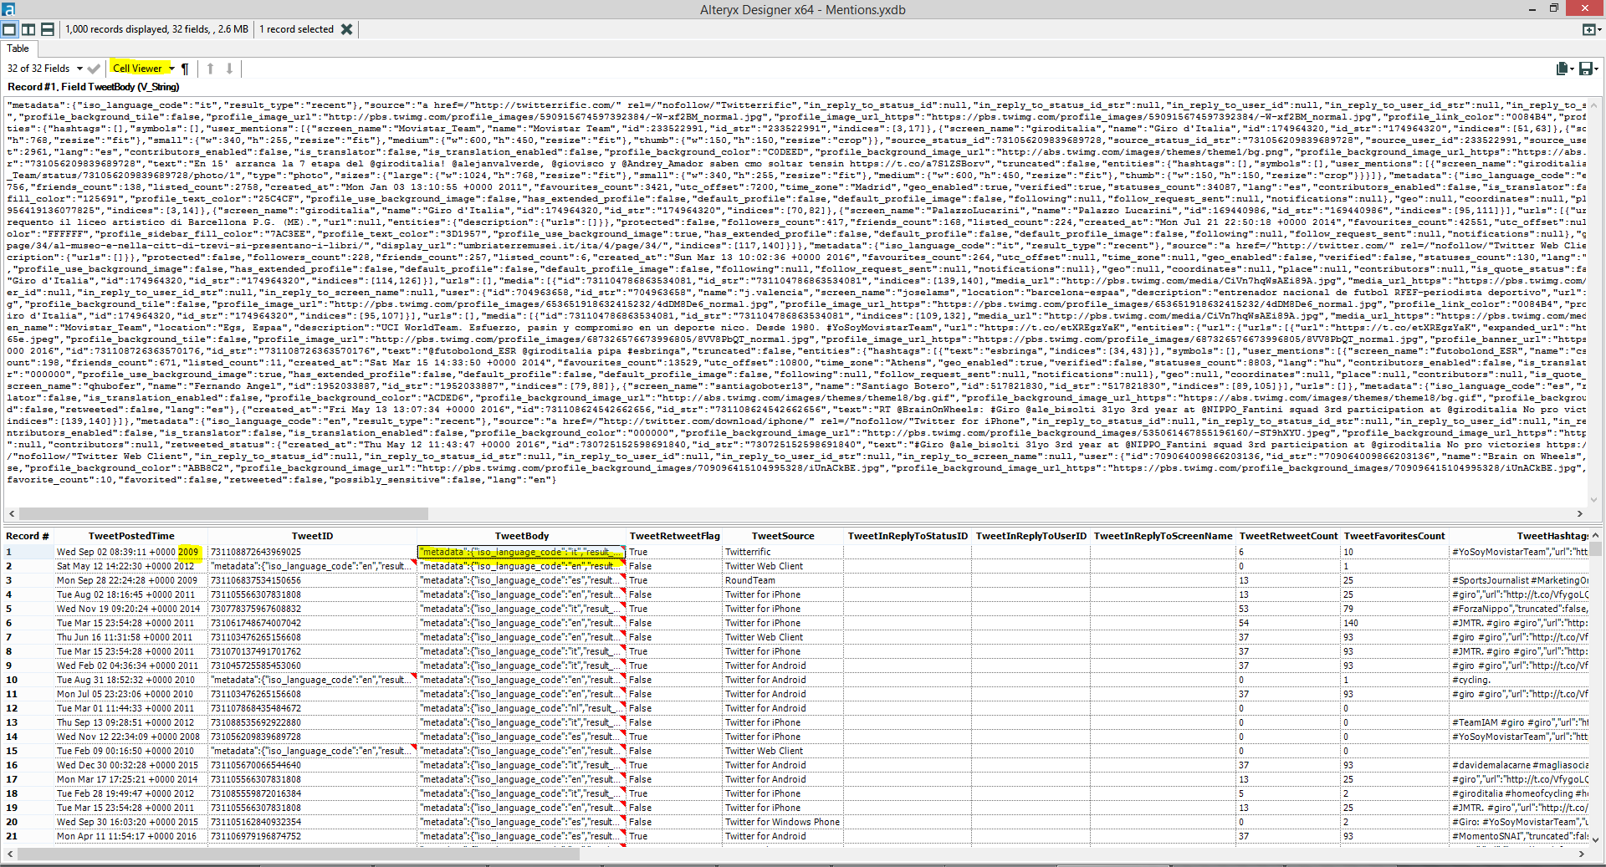The height and width of the screenshot is (867, 1606).
Task: Click the data grid scroll up arrow
Action: coord(1596,535)
